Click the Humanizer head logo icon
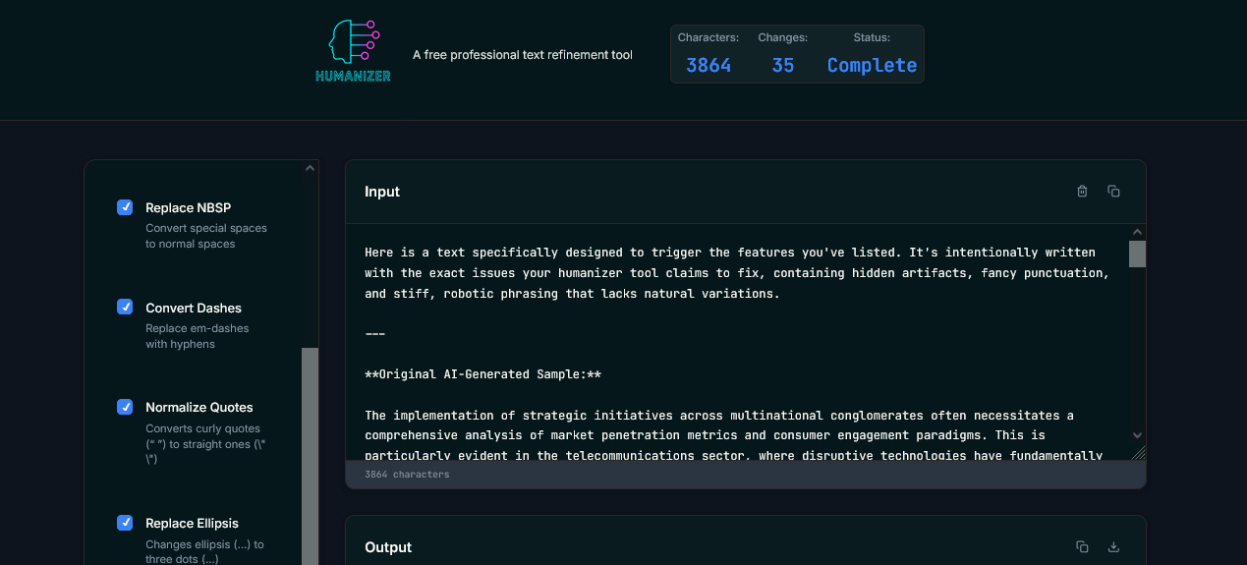Viewport: 1247px width, 565px height. (353, 43)
